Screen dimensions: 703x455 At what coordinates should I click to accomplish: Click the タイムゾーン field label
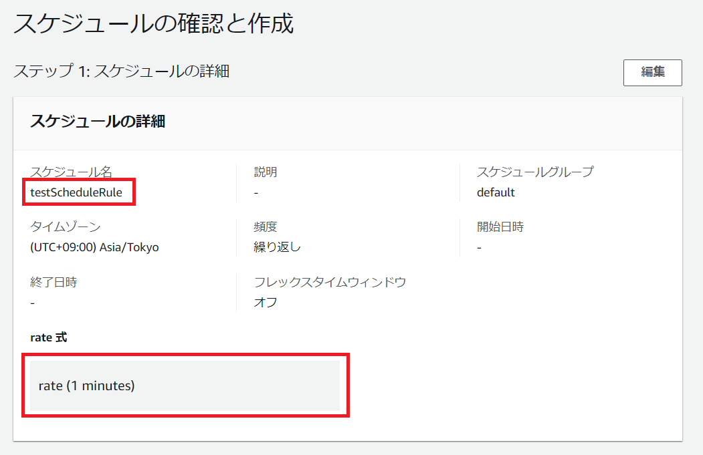(x=66, y=227)
